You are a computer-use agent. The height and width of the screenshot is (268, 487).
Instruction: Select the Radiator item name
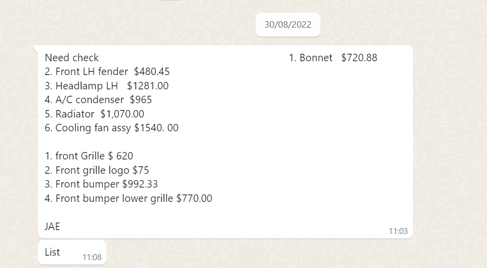tap(74, 114)
